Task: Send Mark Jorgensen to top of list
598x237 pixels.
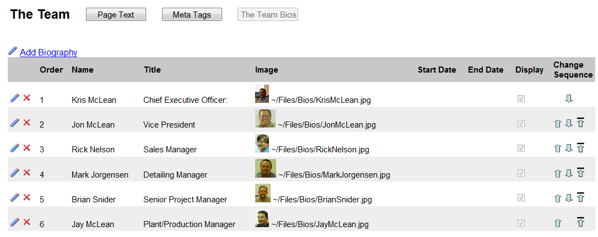Action: [580, 172]
